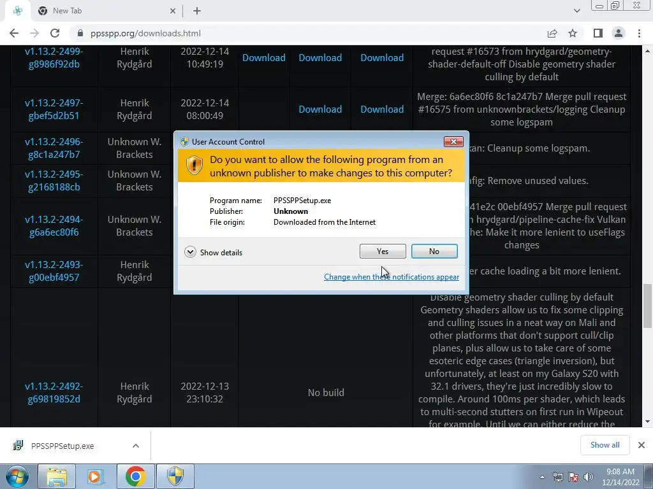This screenshot has width=653, height=489.
Task: Switch to the New Tab tab
Action: [106, 11]
